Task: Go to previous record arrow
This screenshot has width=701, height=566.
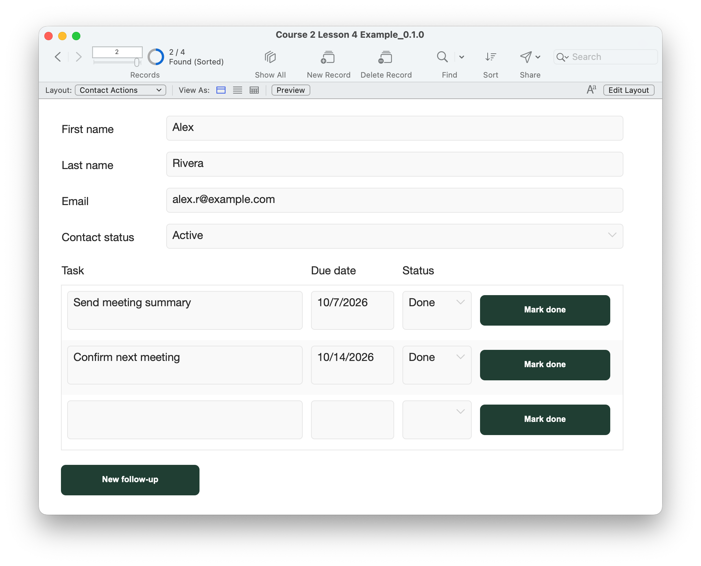Action: click(58, 57)
